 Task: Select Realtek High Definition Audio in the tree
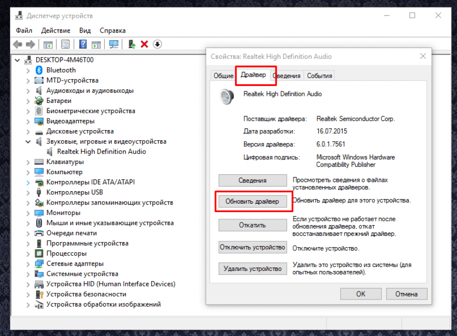click(x=101, y=152)
